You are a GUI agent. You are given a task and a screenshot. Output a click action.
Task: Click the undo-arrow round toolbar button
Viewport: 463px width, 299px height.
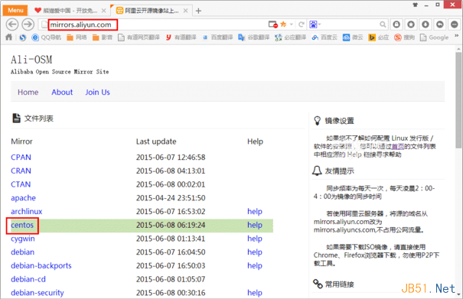[x=440, y=24]
